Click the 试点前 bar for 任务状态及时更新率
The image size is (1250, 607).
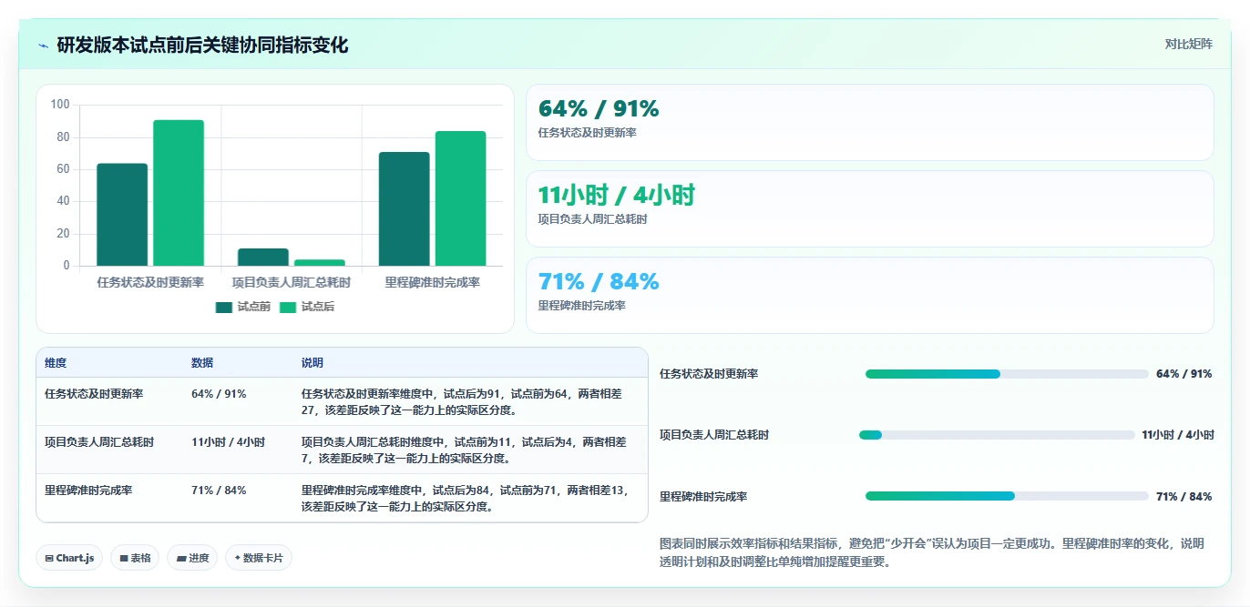point(122,215)
